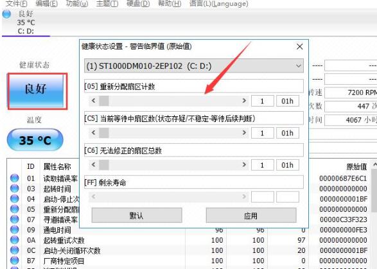Decrease the [C5] 当前等待中扇区数 slider with left arrow
377x269 pixels.
[x=94, y=133]
